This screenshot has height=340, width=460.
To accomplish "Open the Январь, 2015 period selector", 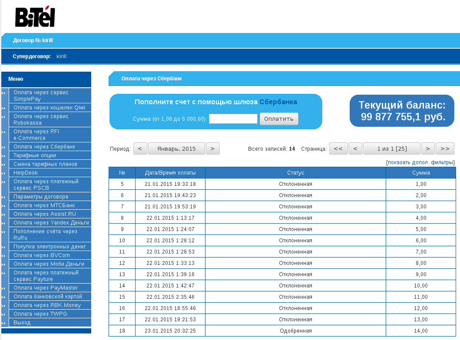I will [176, 149].
